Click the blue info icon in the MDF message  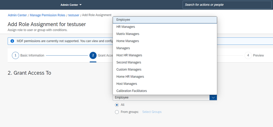click(x=12, y=41)
